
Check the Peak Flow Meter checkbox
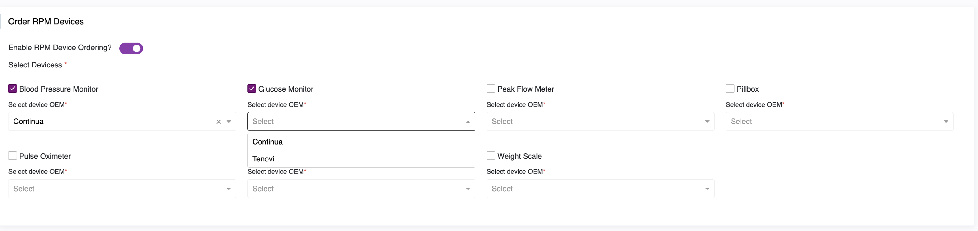tap(491, 89)
